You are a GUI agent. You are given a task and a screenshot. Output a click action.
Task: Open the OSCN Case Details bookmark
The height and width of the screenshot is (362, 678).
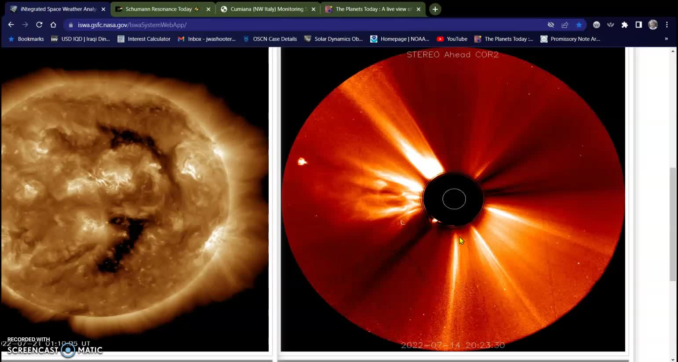click(270, 39)
